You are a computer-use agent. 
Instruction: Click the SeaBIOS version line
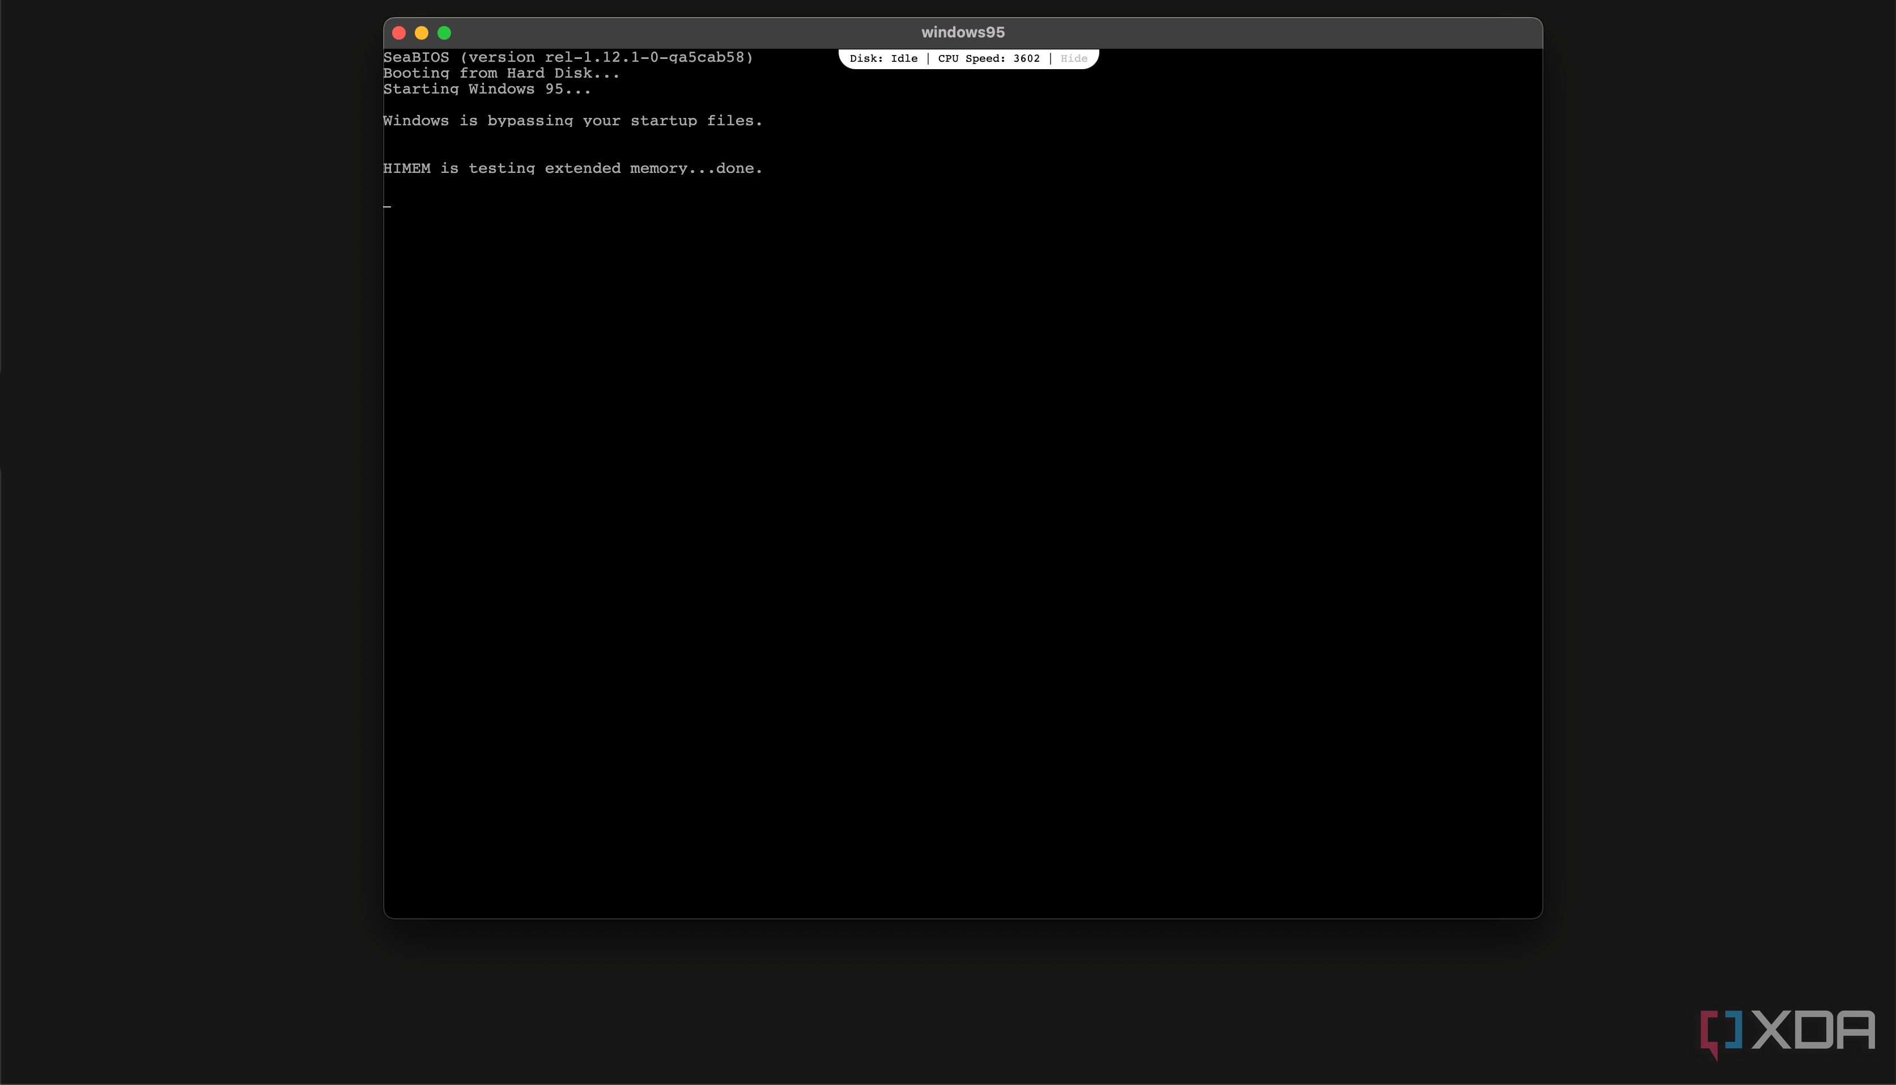click(568, 57)
